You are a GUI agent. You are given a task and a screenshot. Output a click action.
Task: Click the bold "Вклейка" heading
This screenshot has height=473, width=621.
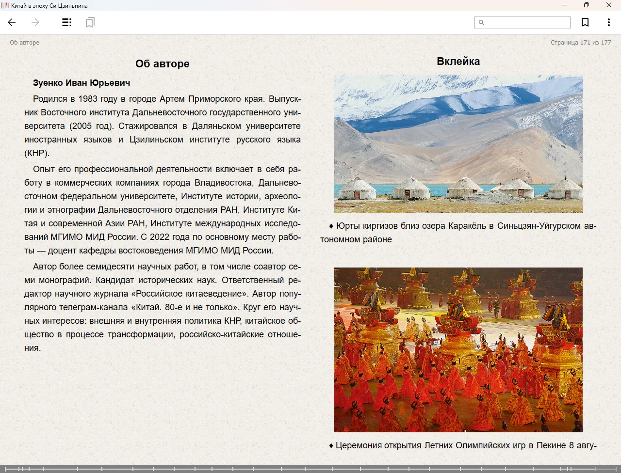click(x=458, y=62)
